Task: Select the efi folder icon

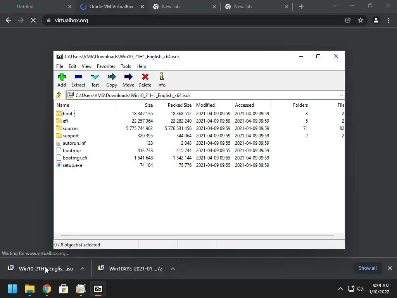Action: pos(59,120)
